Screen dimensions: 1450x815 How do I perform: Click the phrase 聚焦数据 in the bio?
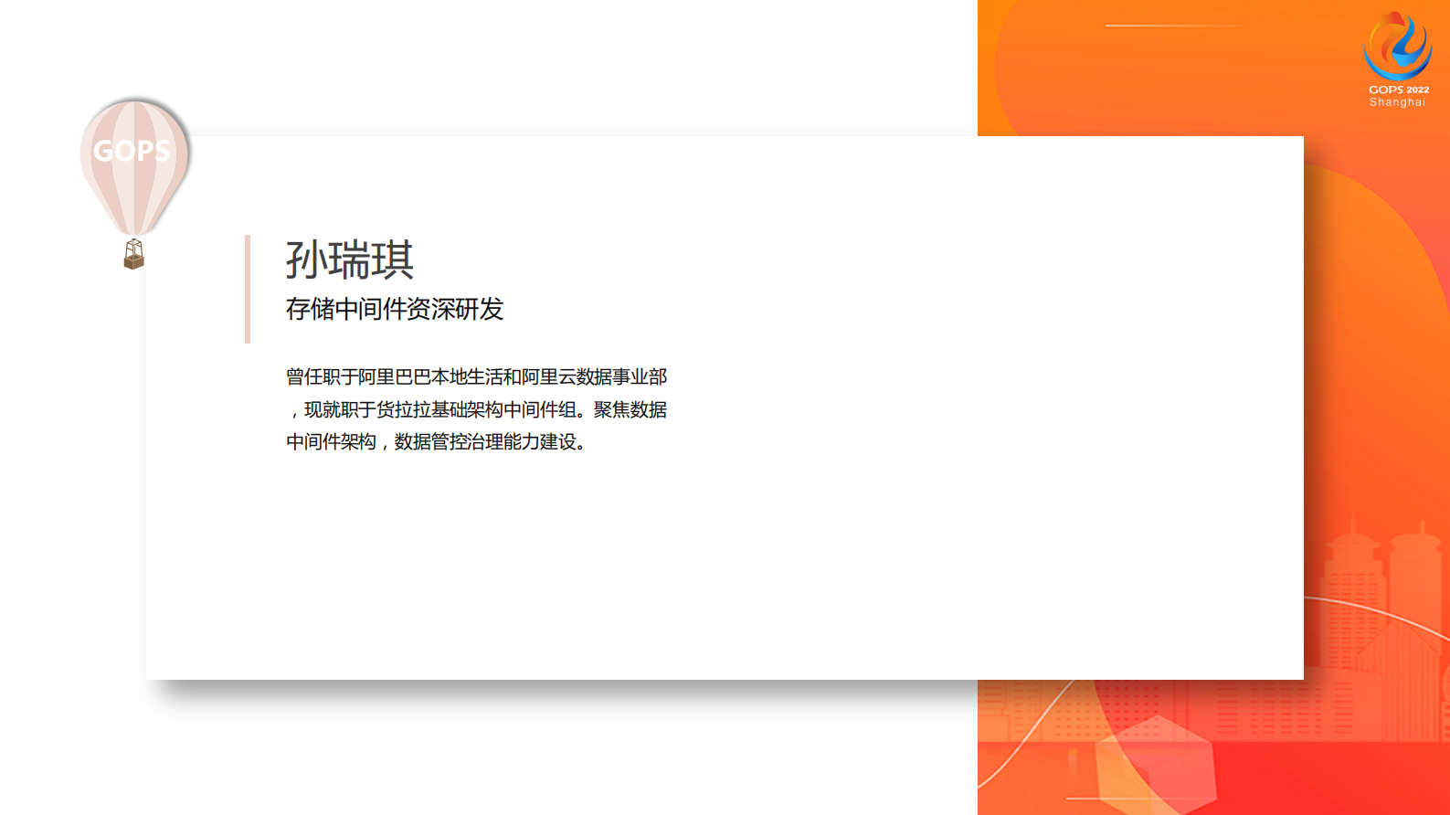630,409
